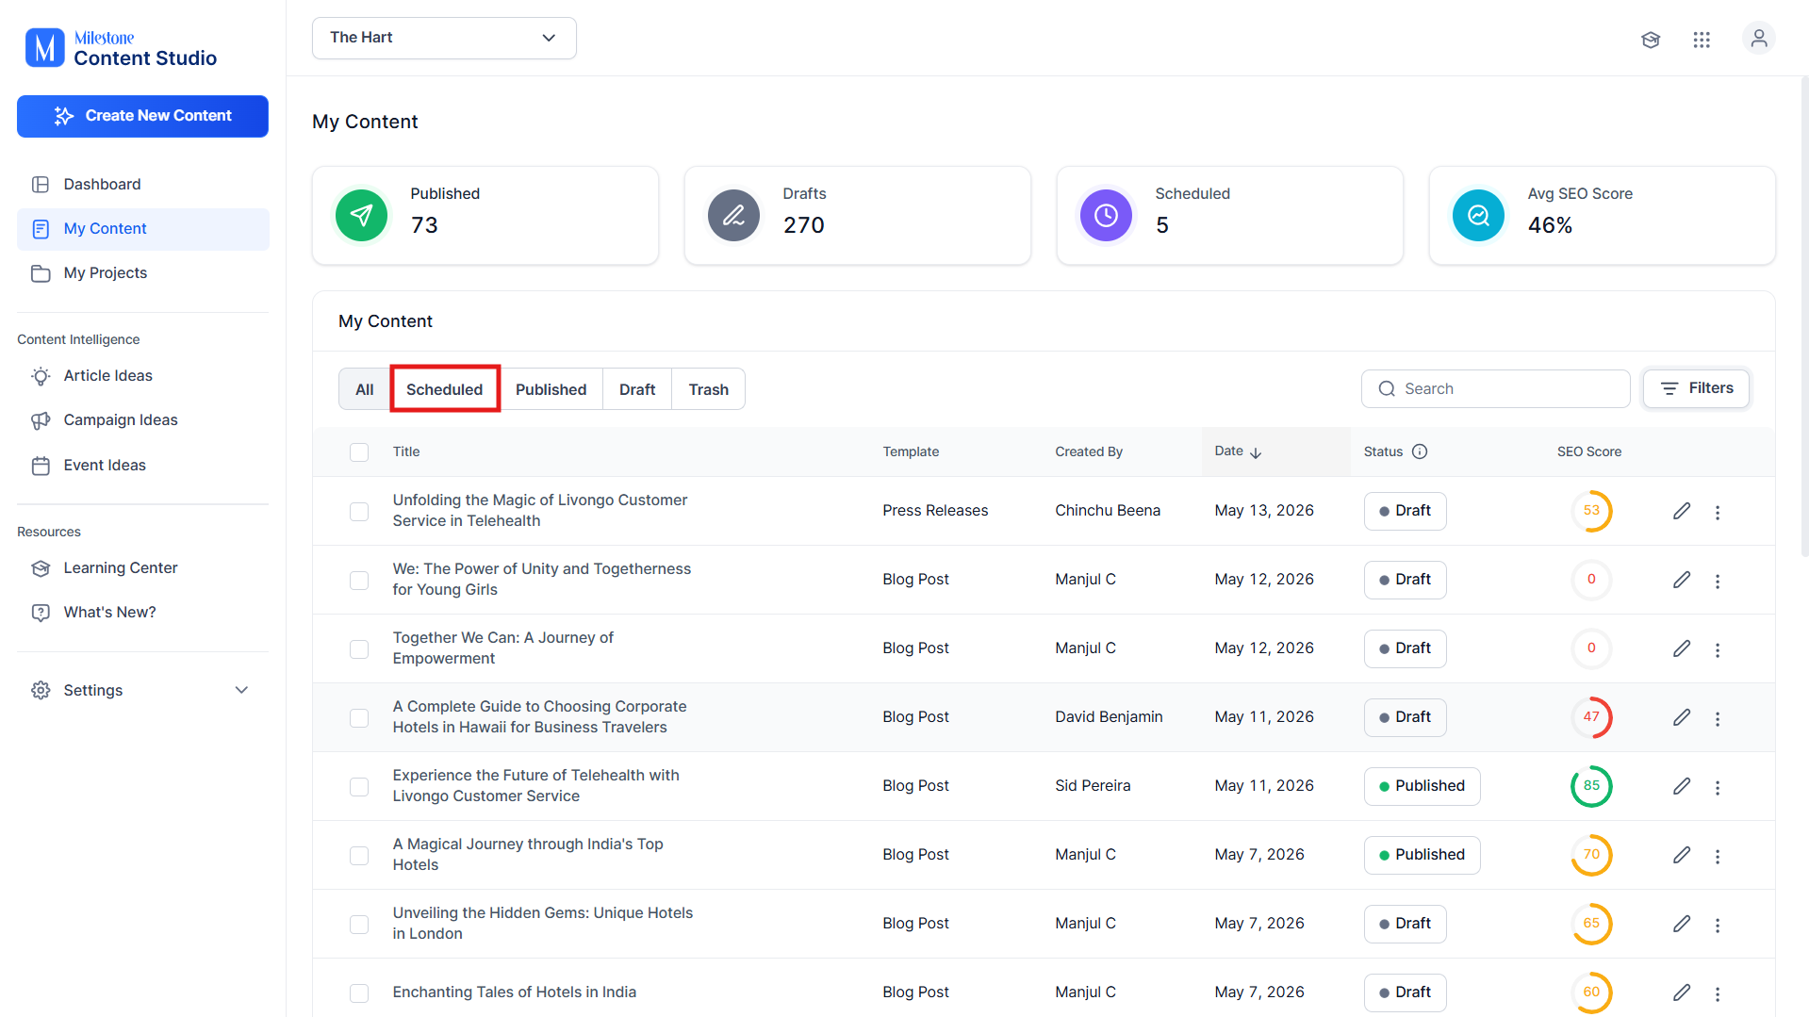1809x1017 pixels.
Task: Open more options for the Hawaii hotels row
Action: [x=1718, y=718]
